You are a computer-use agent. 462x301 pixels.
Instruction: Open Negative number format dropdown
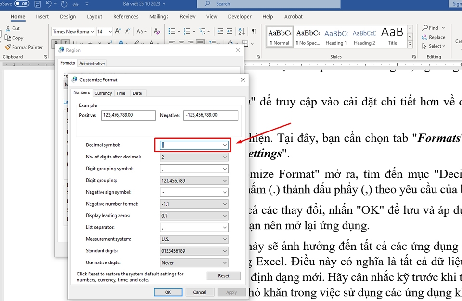click(x=194, y=204)
